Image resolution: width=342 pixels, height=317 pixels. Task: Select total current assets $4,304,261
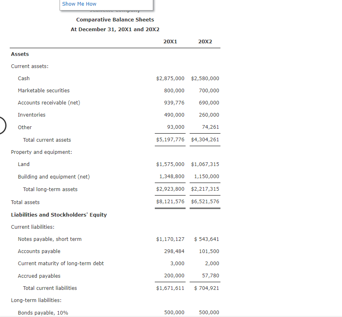coord(205,140)
